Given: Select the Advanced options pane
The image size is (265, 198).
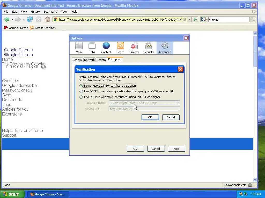Looking at the screenshot, I should (x=165, y=48).
